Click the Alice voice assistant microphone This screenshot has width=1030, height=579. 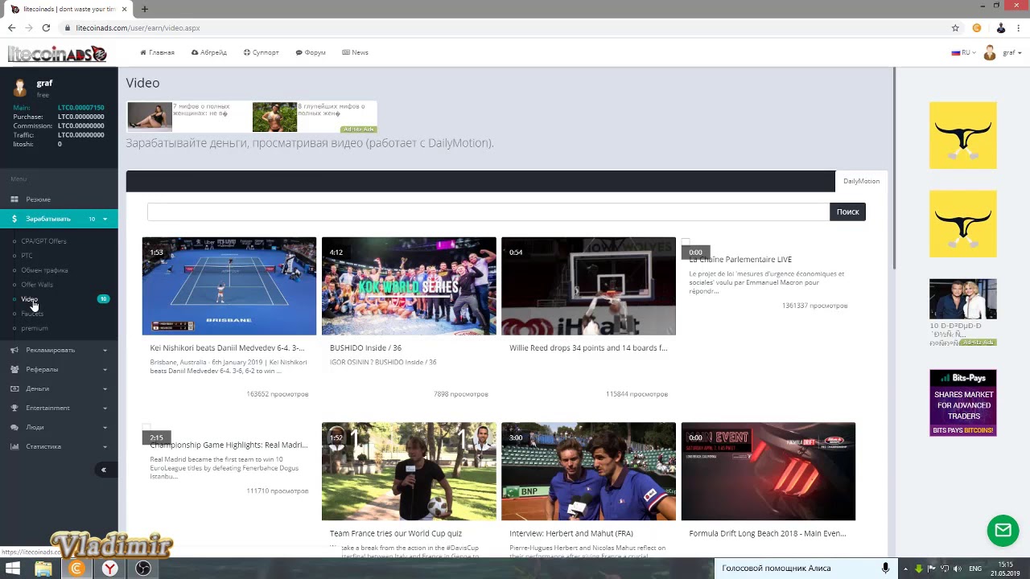(885, 568)
